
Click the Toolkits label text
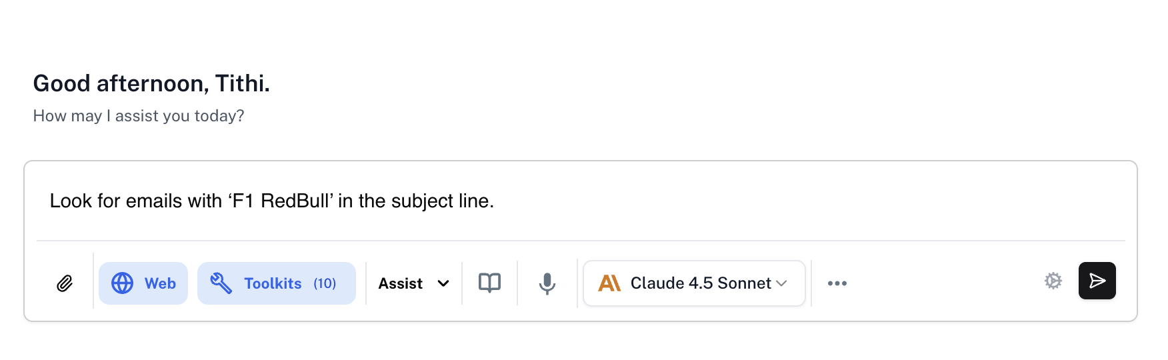click(273, 283)
